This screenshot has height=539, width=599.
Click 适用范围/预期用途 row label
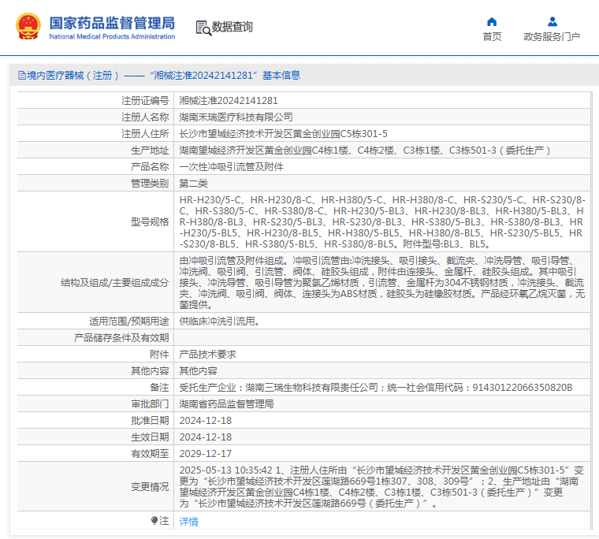[128, 322]
